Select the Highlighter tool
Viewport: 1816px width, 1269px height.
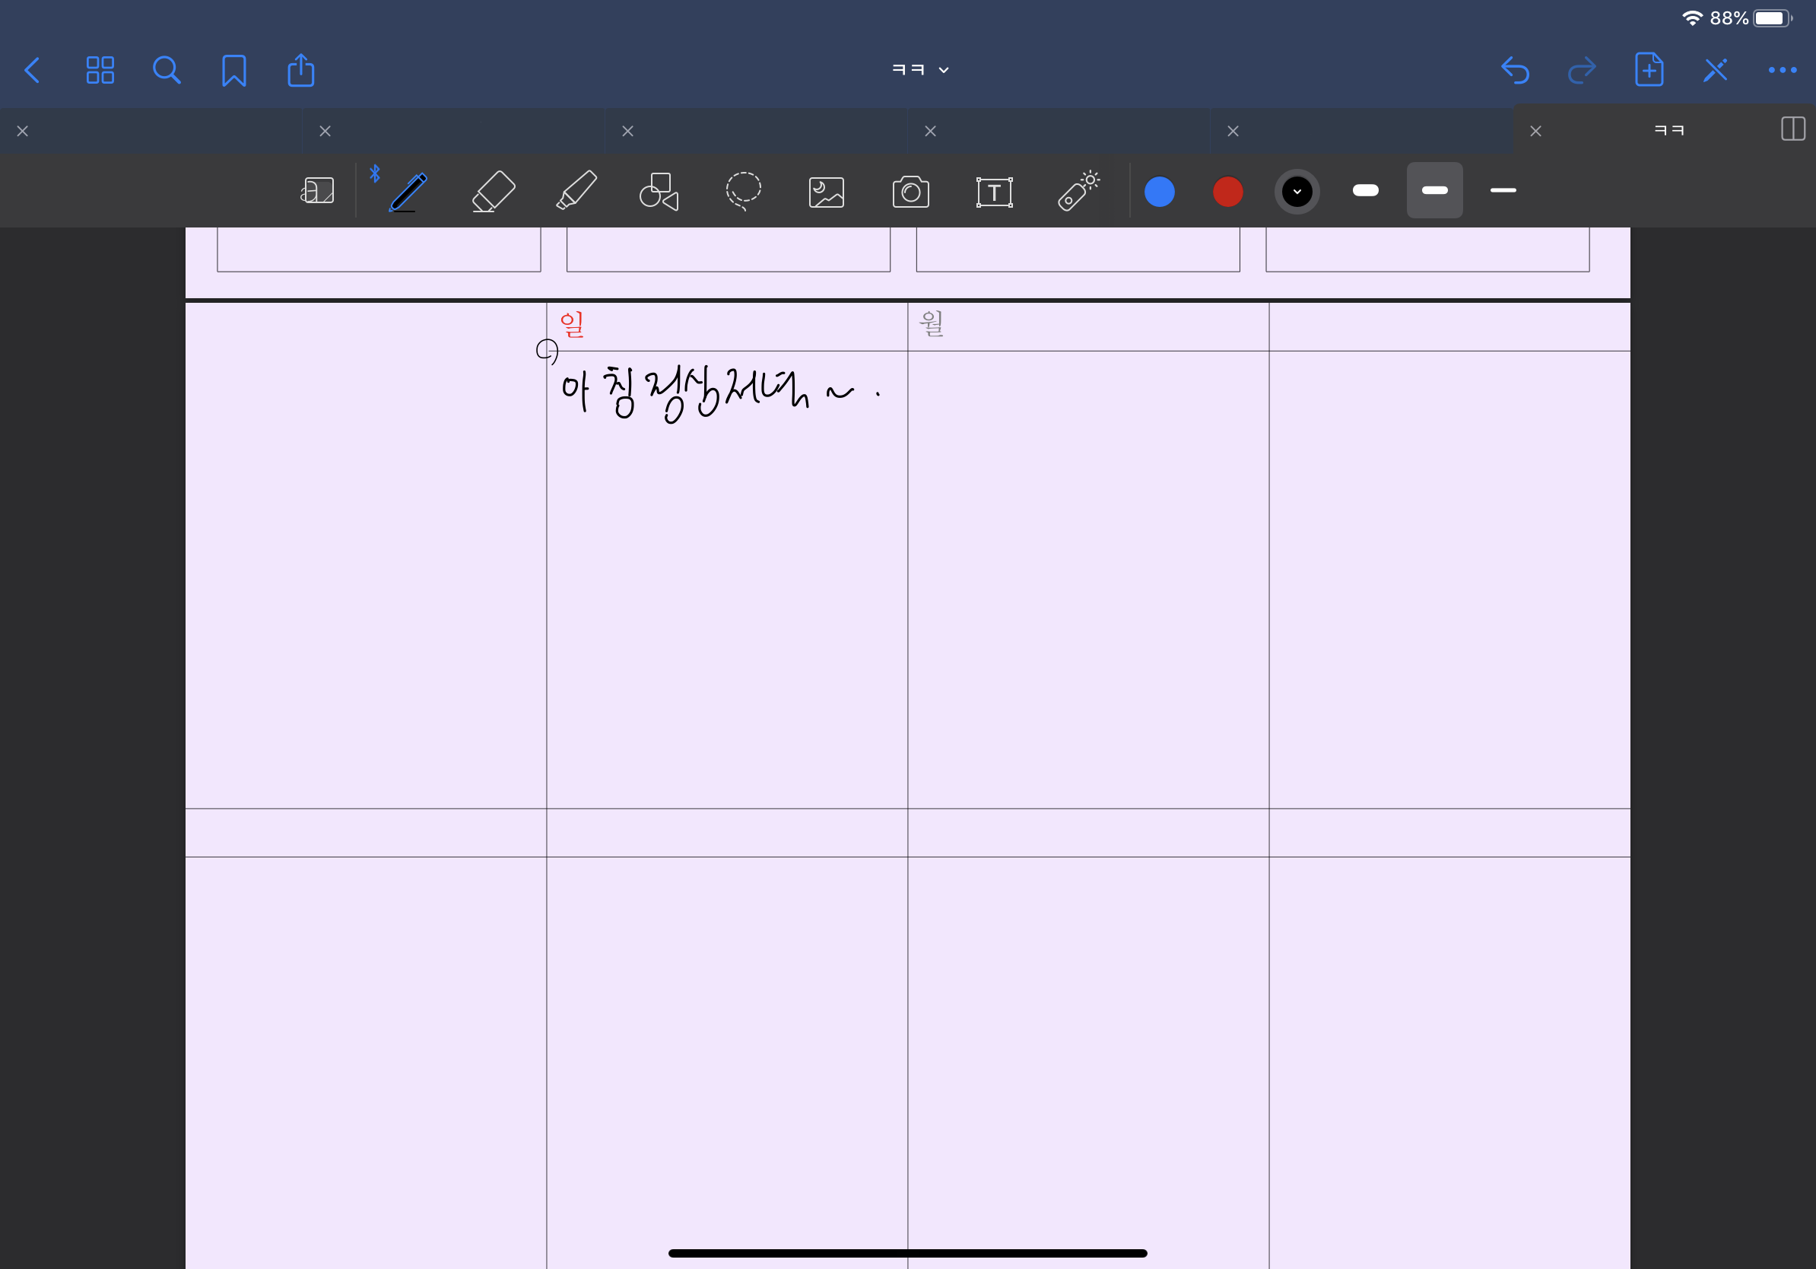coord(576,192)
